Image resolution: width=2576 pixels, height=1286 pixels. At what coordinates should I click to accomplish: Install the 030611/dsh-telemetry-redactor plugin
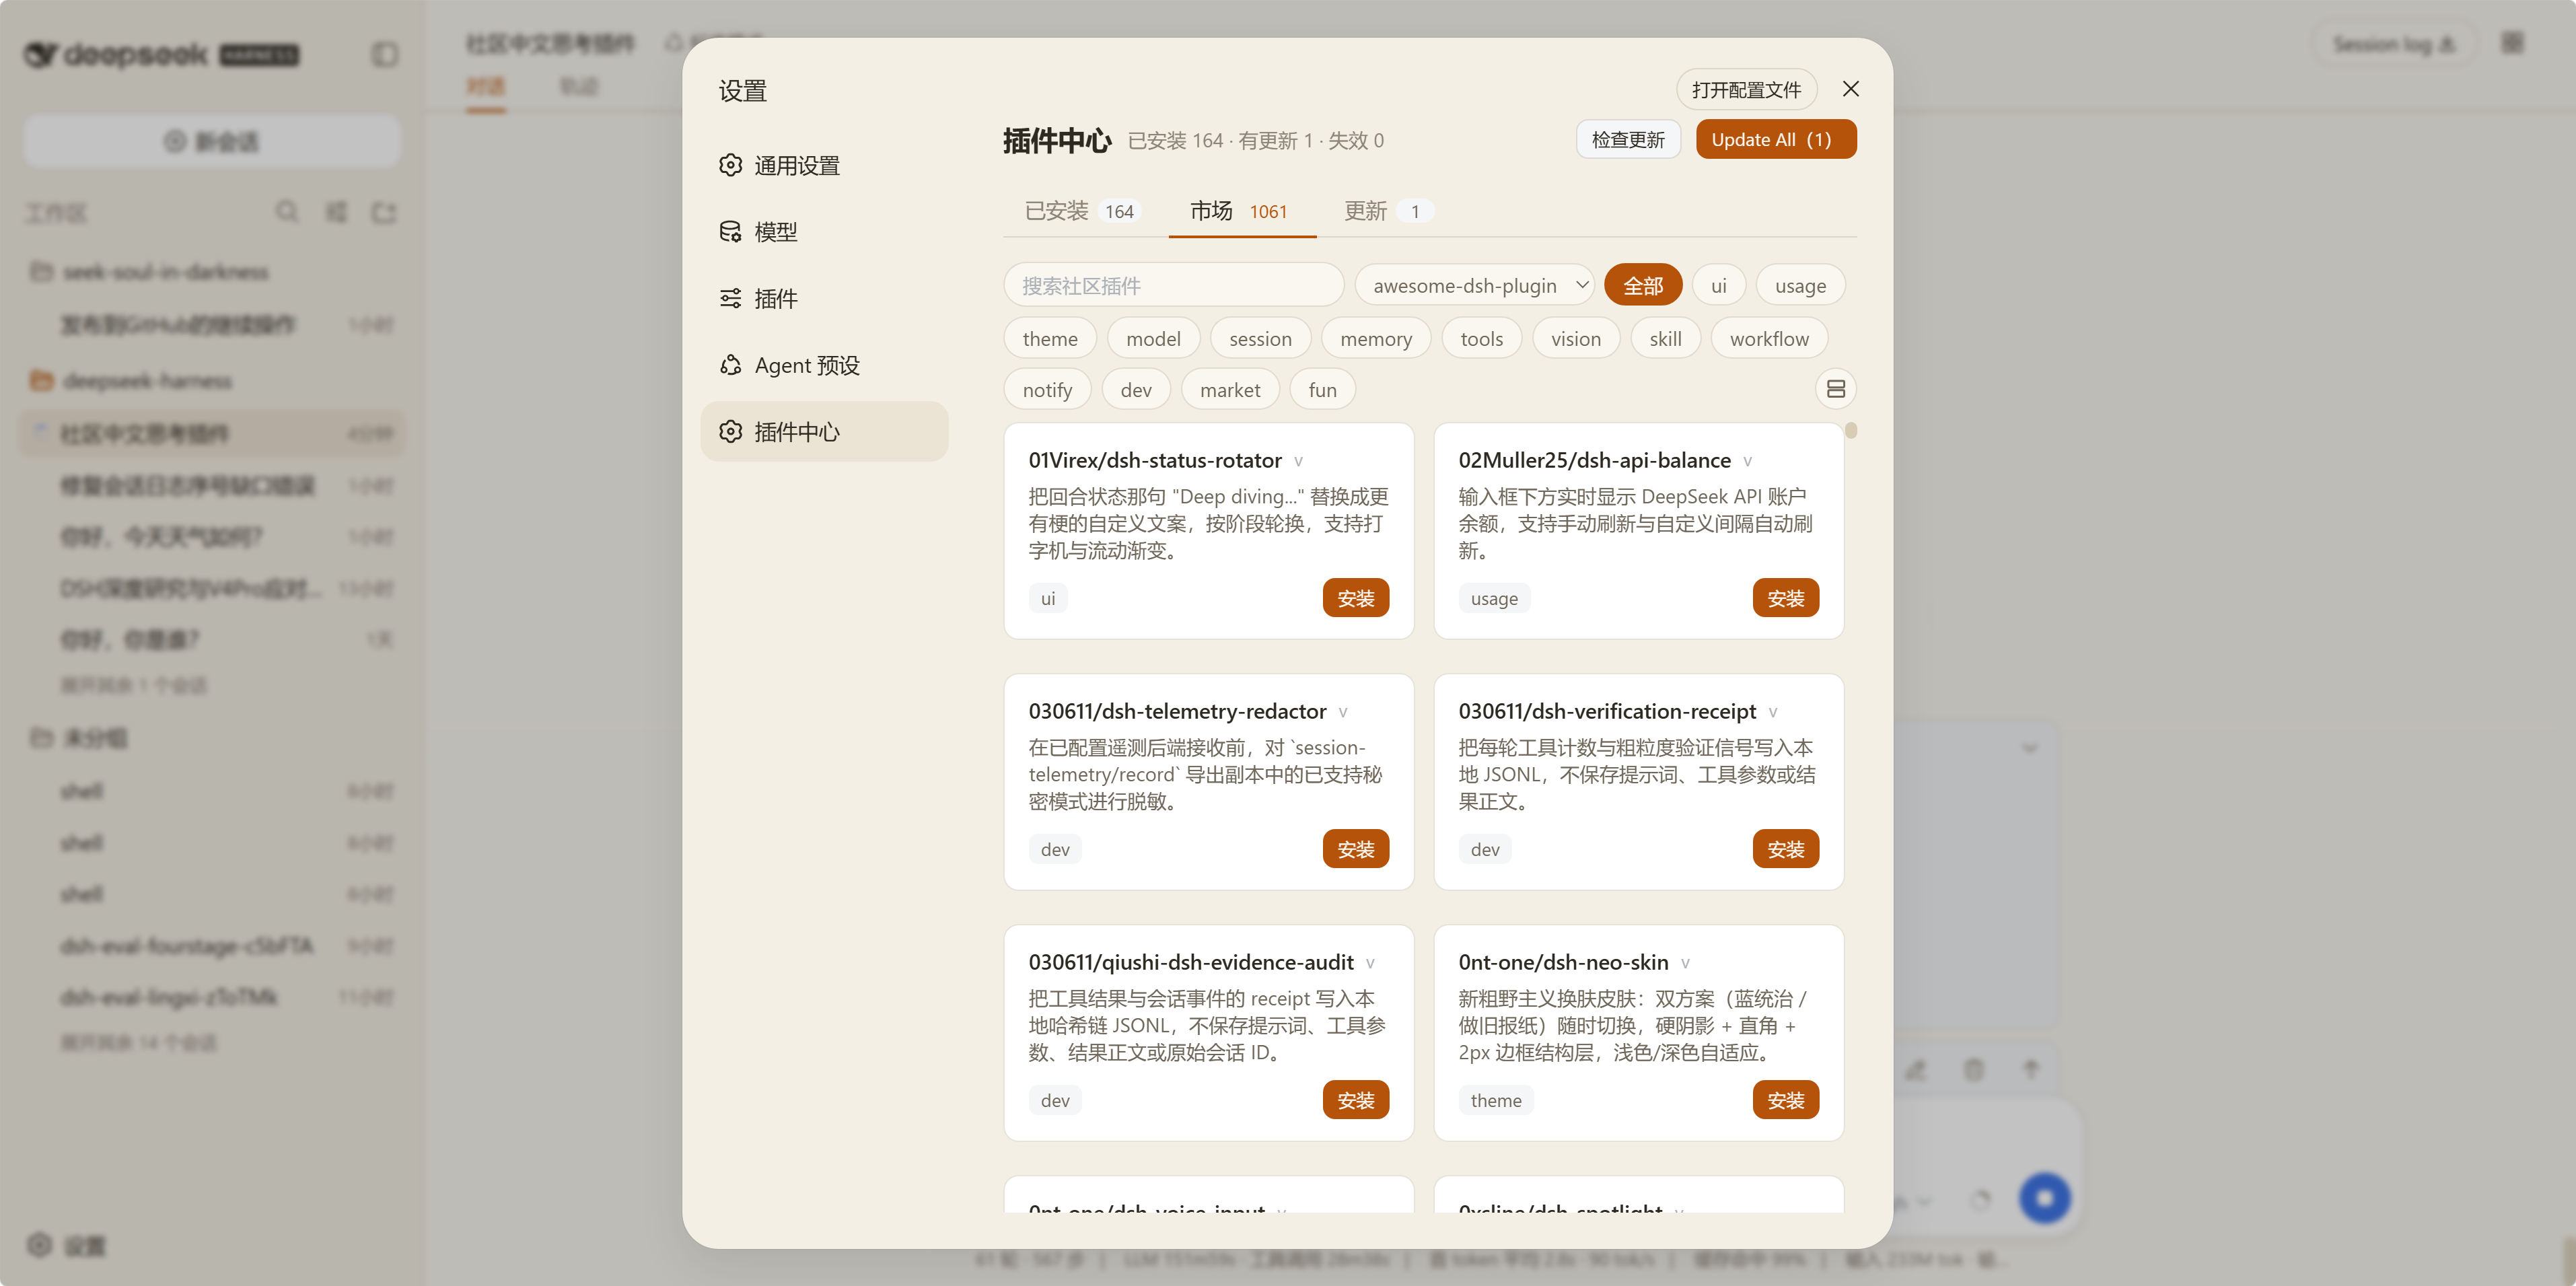[x=1355, y=849]
